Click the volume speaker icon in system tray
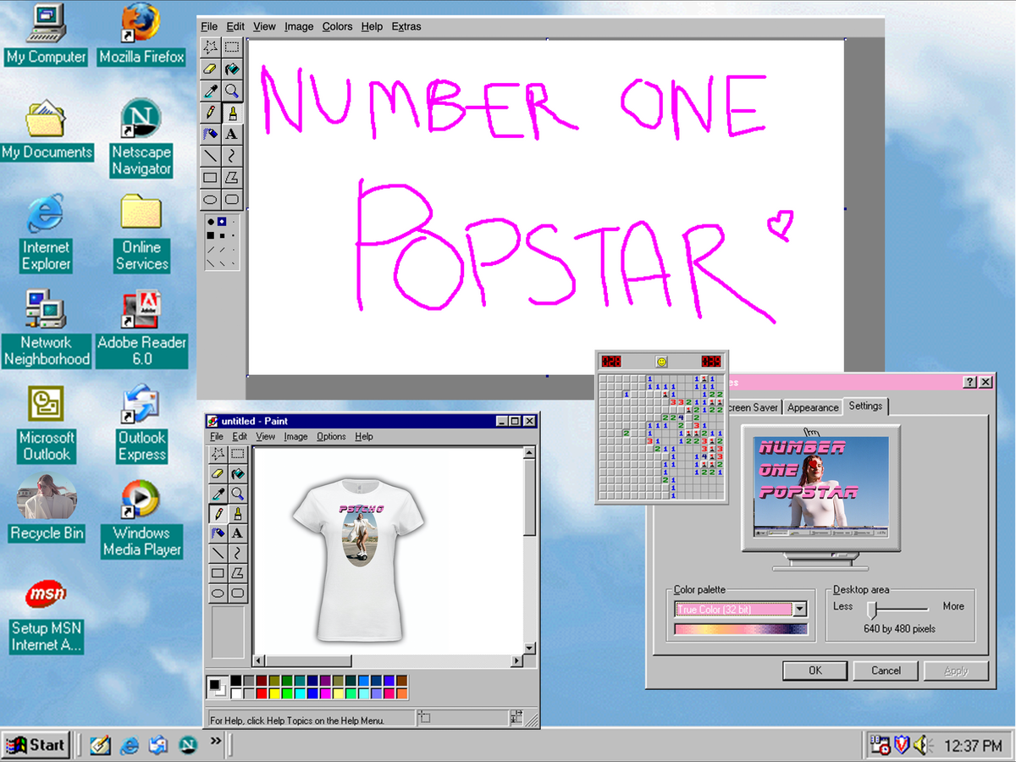The width and height of the screenshot is (1016, 762). tap(922, 745)
